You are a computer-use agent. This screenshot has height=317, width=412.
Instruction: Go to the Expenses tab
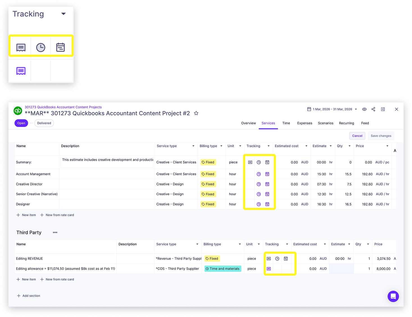[305, 123]
